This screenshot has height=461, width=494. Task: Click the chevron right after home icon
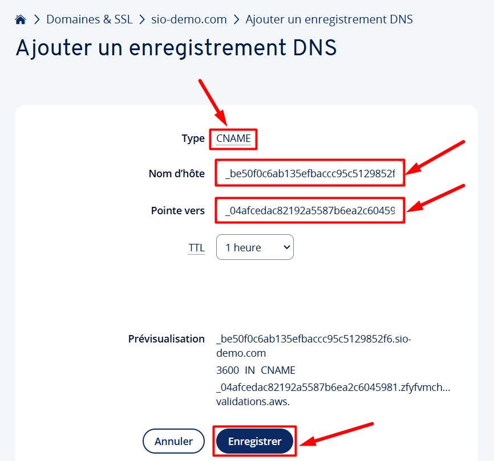37,19
